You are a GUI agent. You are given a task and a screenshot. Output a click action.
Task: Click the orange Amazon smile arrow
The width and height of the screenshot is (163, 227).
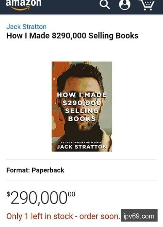(x=20, y=9)
